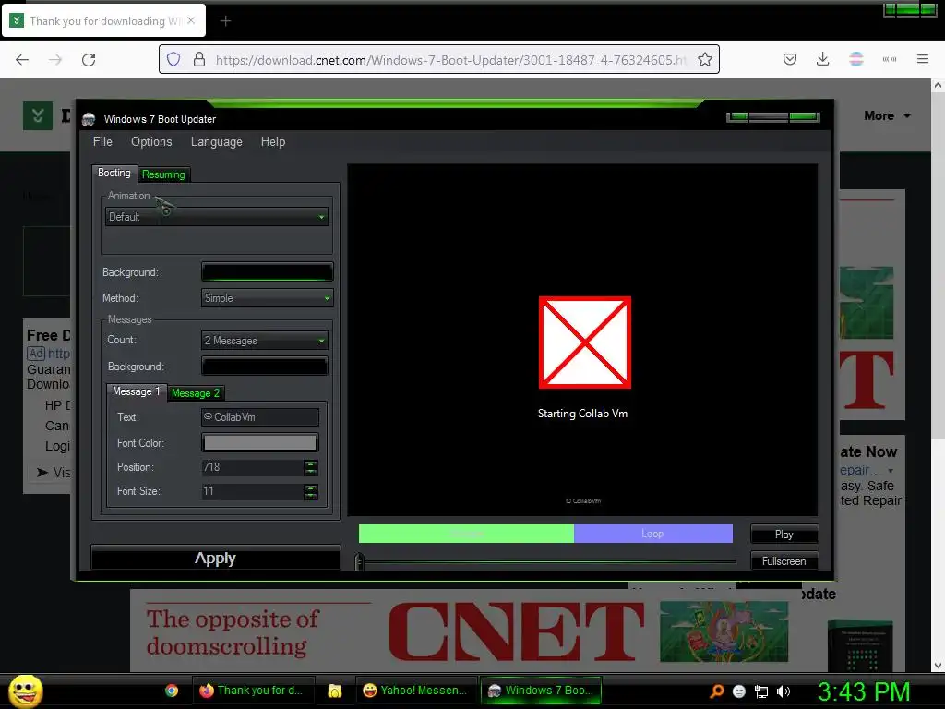Open the shield tracking protection icon
945x709 pixels.
click(173, 60)
